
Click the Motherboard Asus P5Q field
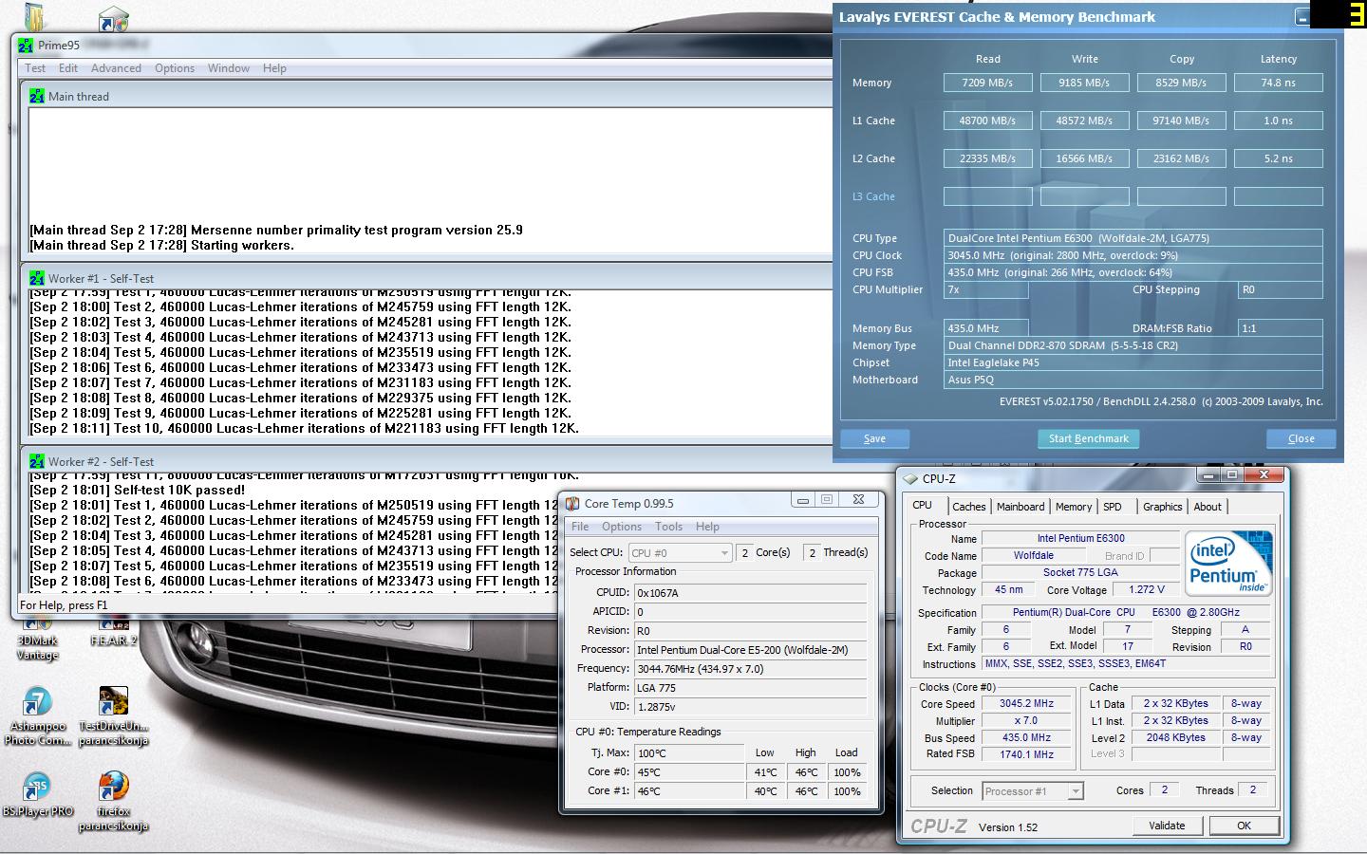[1133, 380]
